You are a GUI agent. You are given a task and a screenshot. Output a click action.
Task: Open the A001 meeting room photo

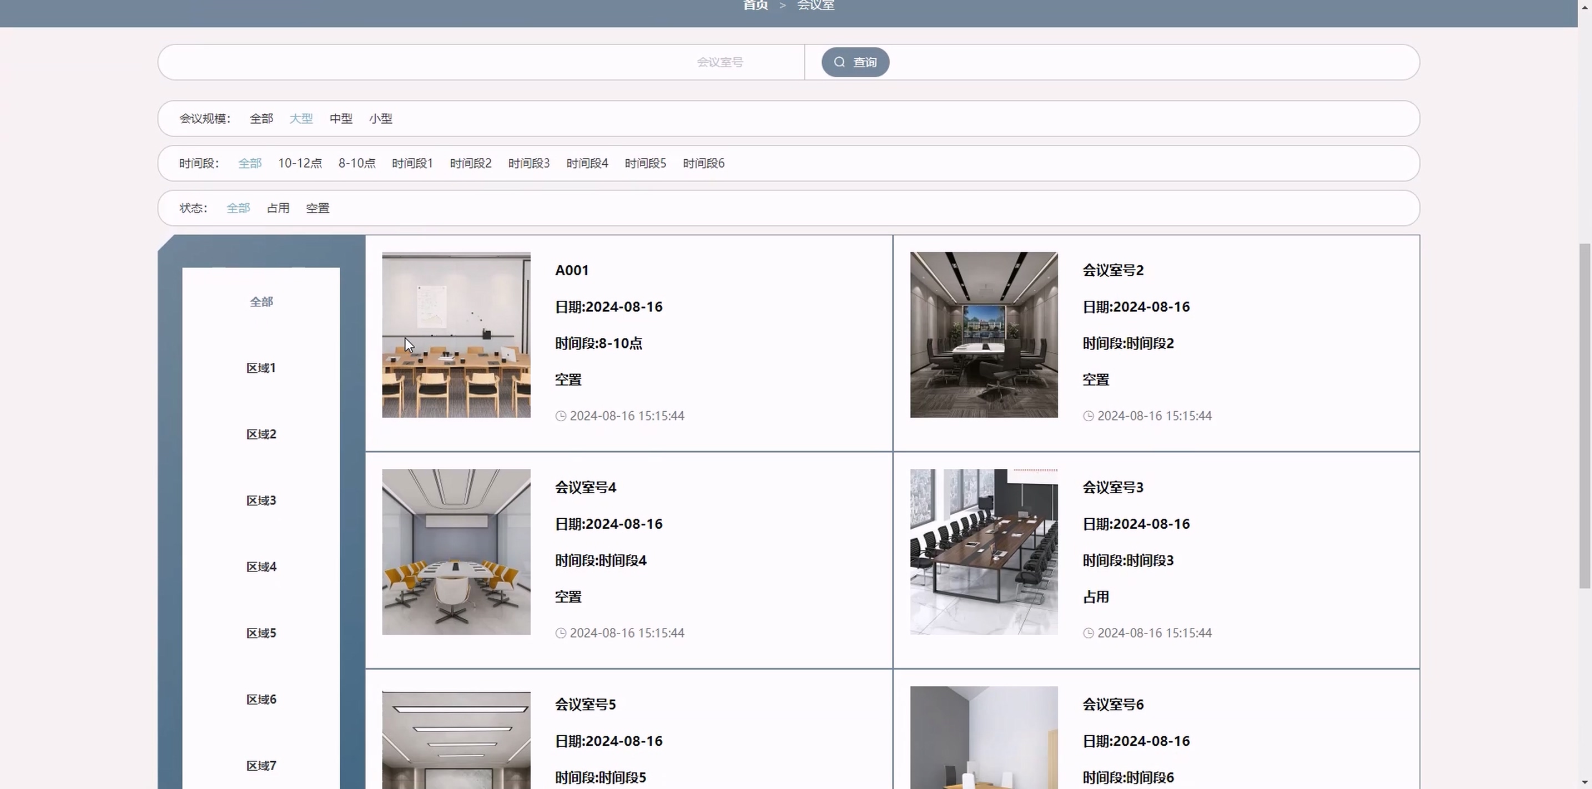(x=456, y=334)
